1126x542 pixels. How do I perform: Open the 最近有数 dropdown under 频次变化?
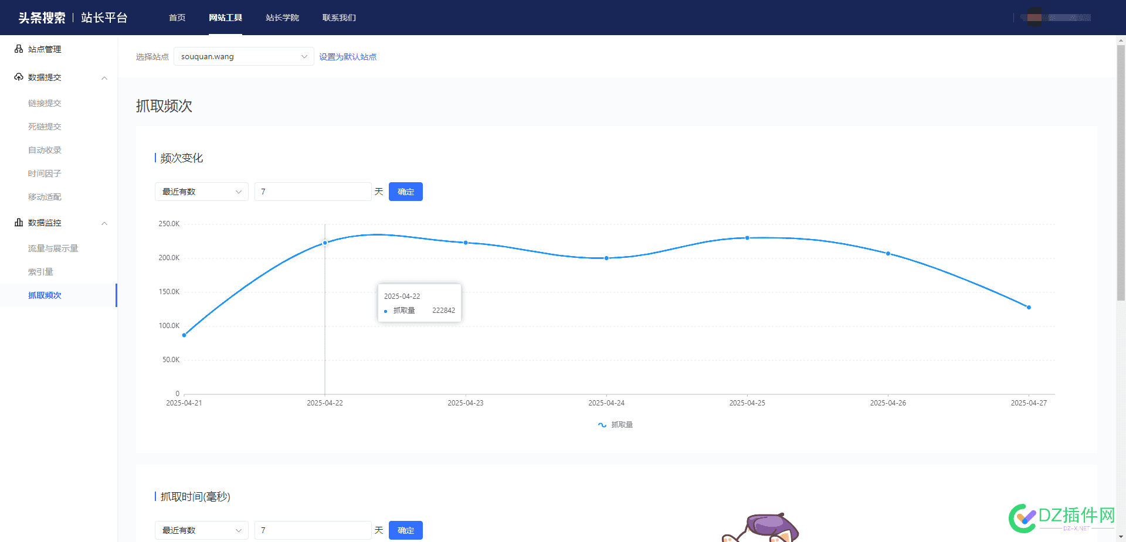point(202,192)
